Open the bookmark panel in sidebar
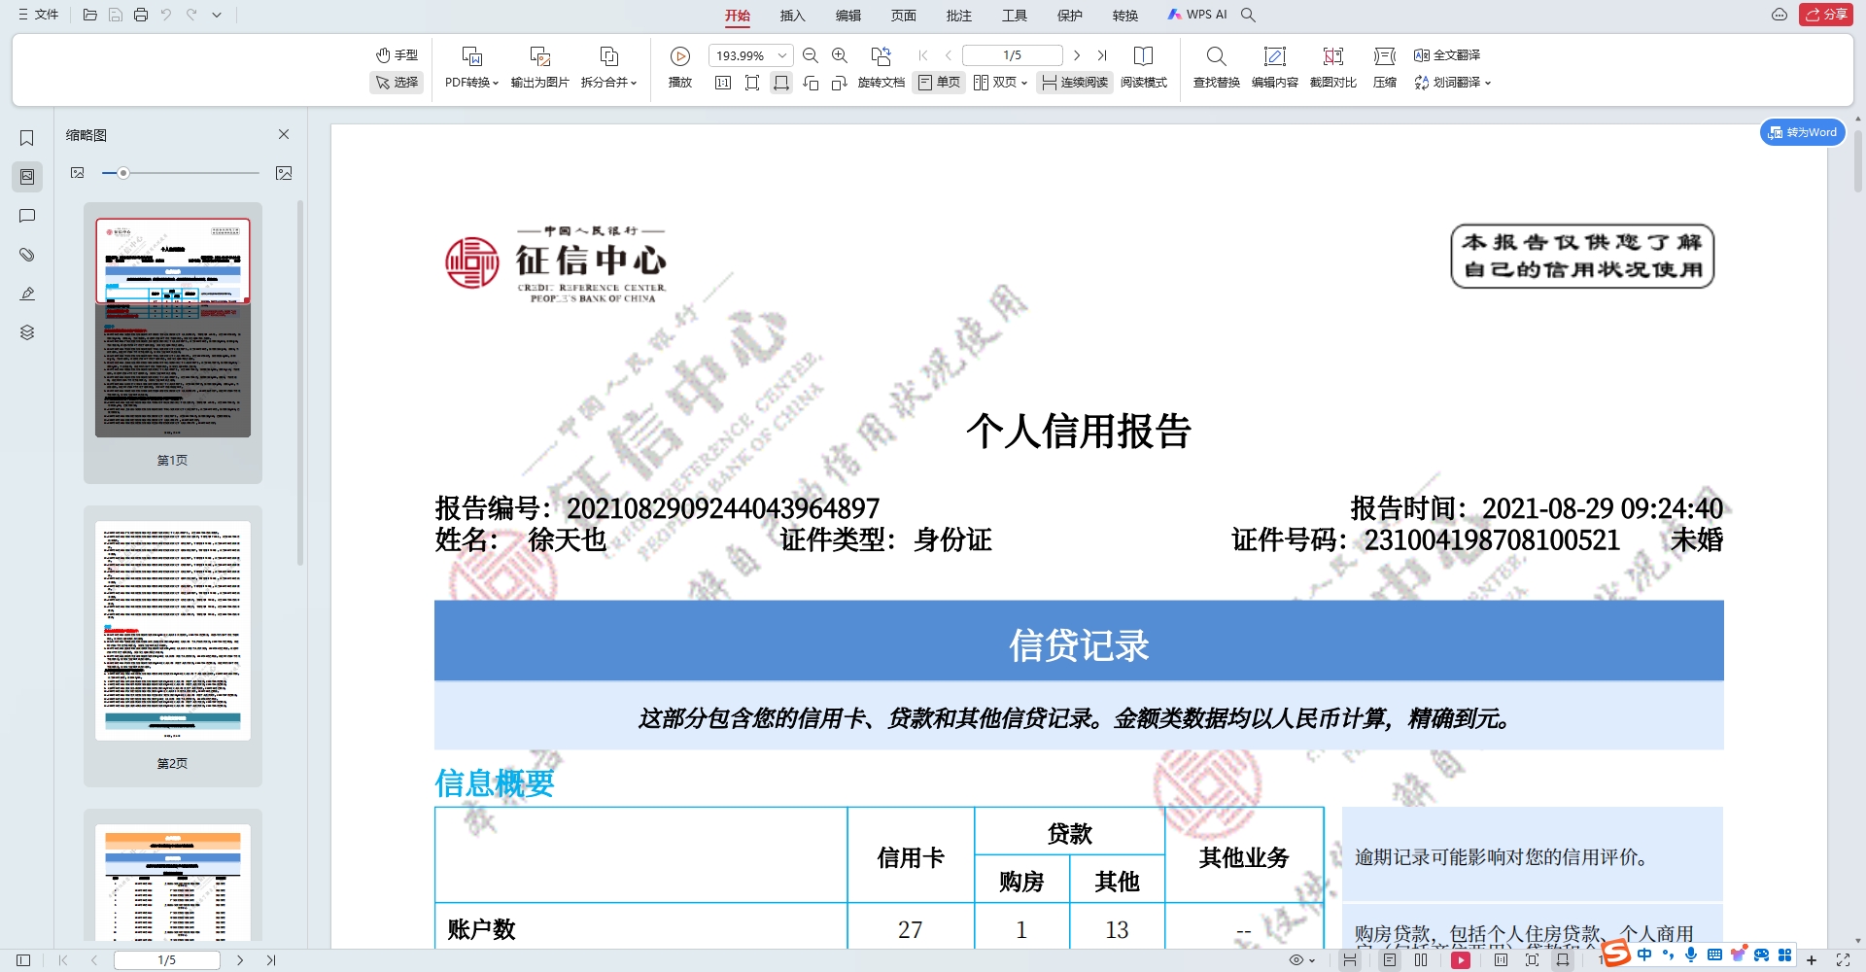Viewport: 1866px width, 972px height. 27,138
